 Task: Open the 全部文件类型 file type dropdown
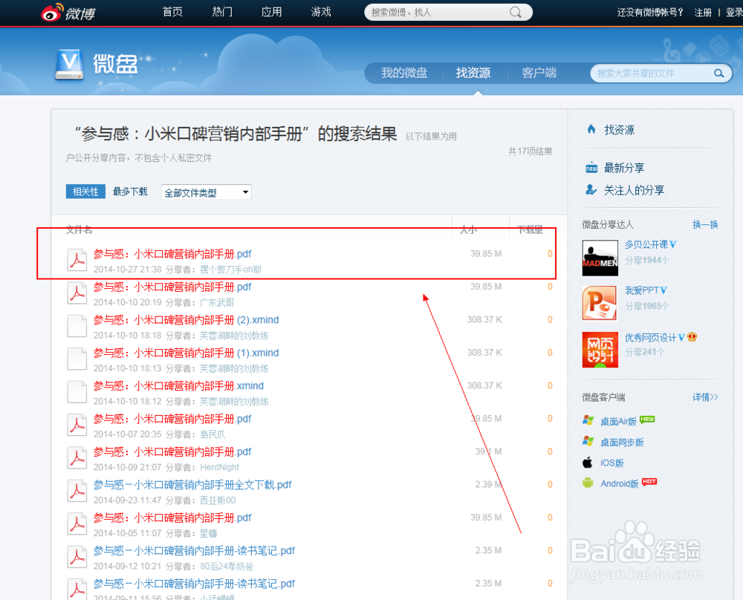pyautogui.click(x=206, y=191)
